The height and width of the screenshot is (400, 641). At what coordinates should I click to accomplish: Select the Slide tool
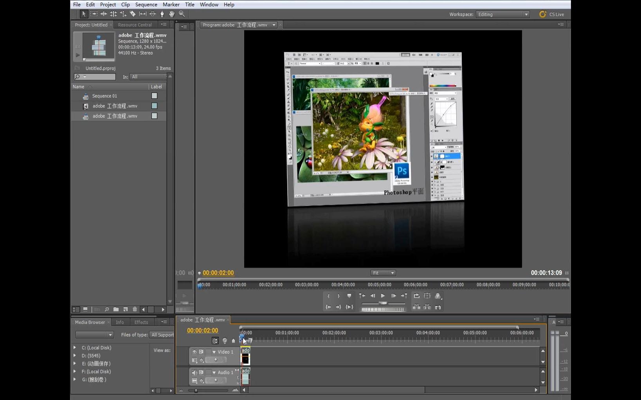153,14
